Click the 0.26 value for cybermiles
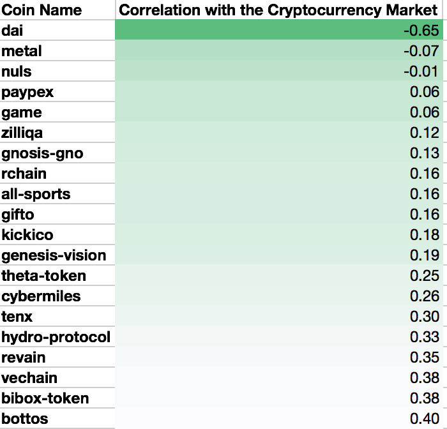The image size is (447, 429). pyautogui.click(x=425, y=296)
